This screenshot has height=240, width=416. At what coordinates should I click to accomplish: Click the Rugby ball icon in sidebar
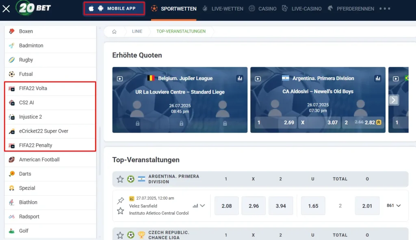[x=12, y=60]
